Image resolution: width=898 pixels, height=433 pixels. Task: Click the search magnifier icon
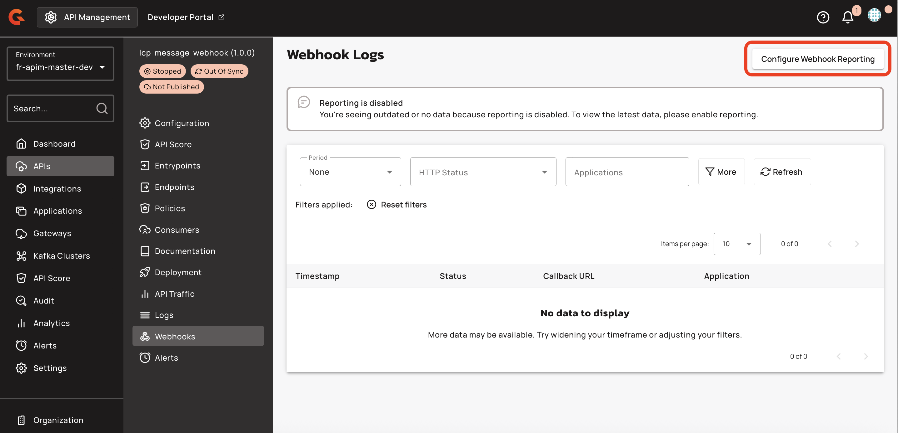[102, 109]
